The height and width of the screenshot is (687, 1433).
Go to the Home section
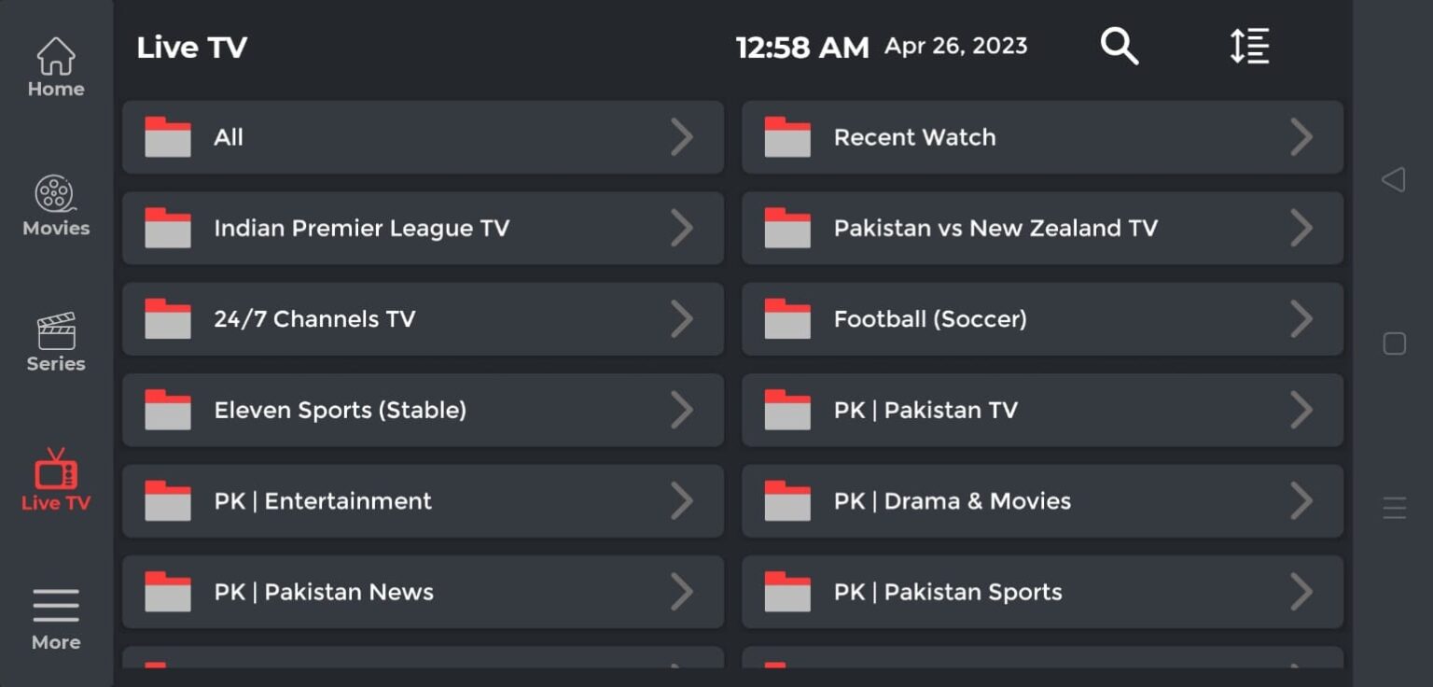(x=56, y=67)
